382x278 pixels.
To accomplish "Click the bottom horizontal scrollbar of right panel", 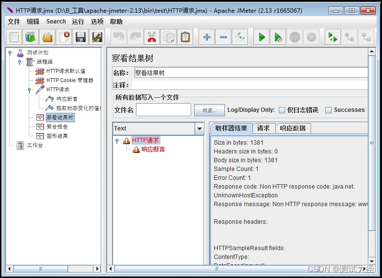I will coord(217,269).
